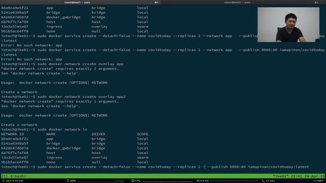This screenshot has height=183, width=326.
Task: Click the battery level bar next to 35%
Action: click(101, 181)
